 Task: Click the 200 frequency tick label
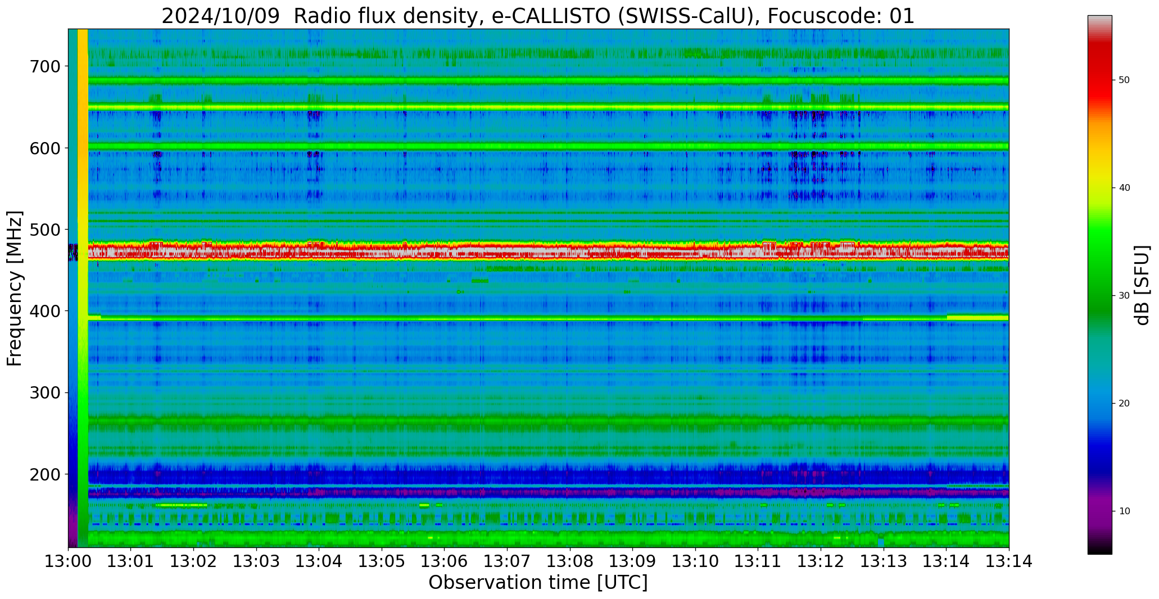(x=44, y=474)
